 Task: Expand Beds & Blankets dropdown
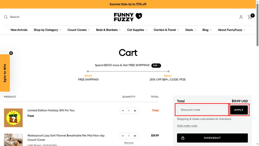coord(108,30)
